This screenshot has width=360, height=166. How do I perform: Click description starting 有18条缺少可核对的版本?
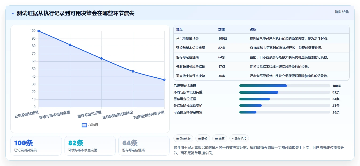(286, 48)
